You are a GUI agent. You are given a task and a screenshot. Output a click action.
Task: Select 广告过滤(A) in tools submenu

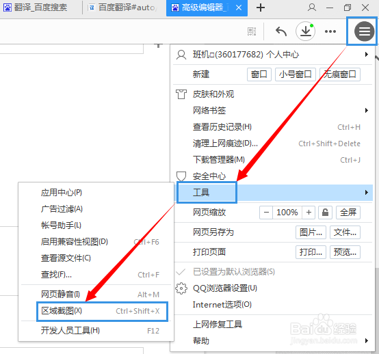[x=96, y=209]
